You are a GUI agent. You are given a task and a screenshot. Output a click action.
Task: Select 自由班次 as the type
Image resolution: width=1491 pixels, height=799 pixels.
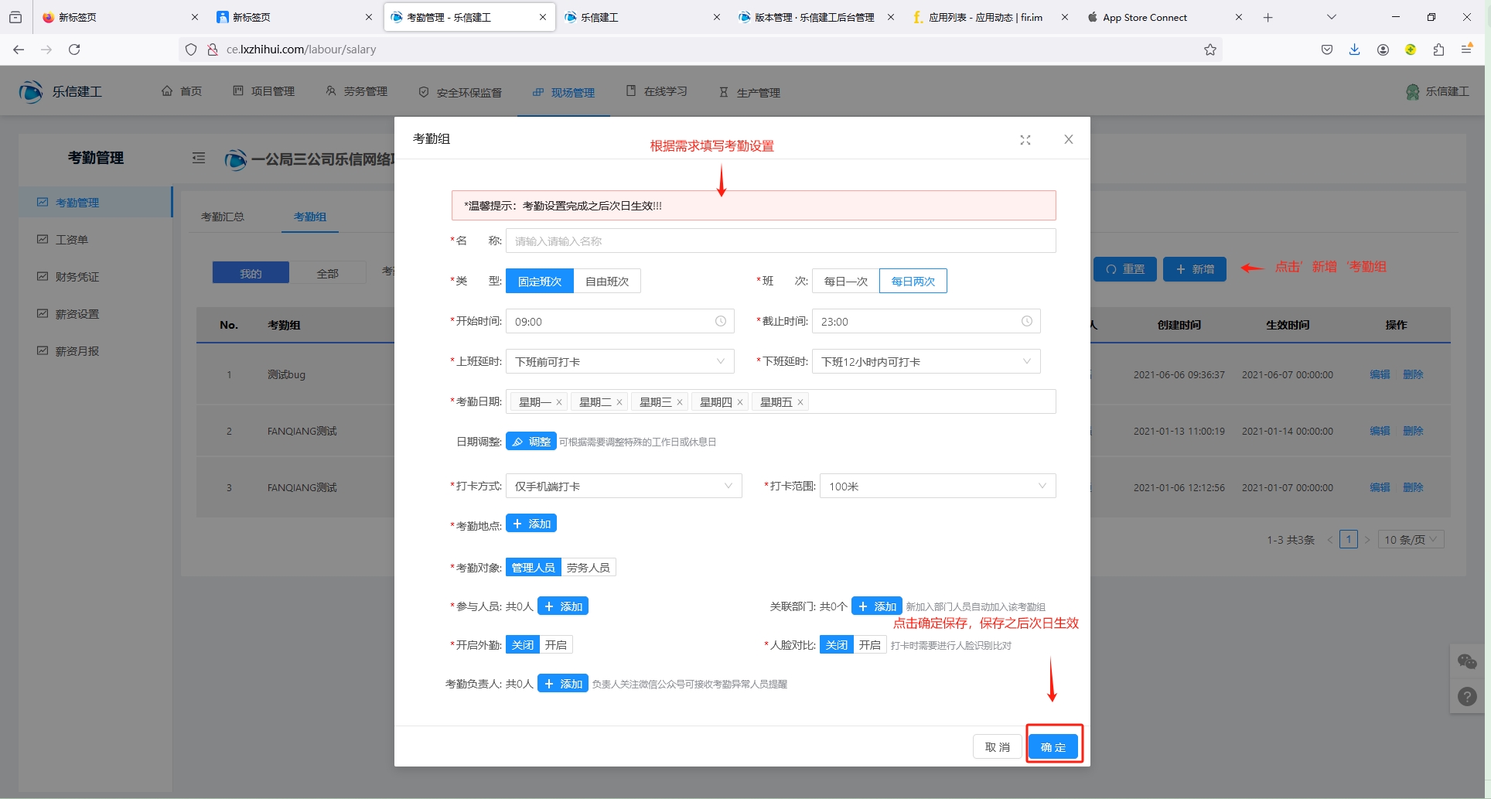(606, 281)
